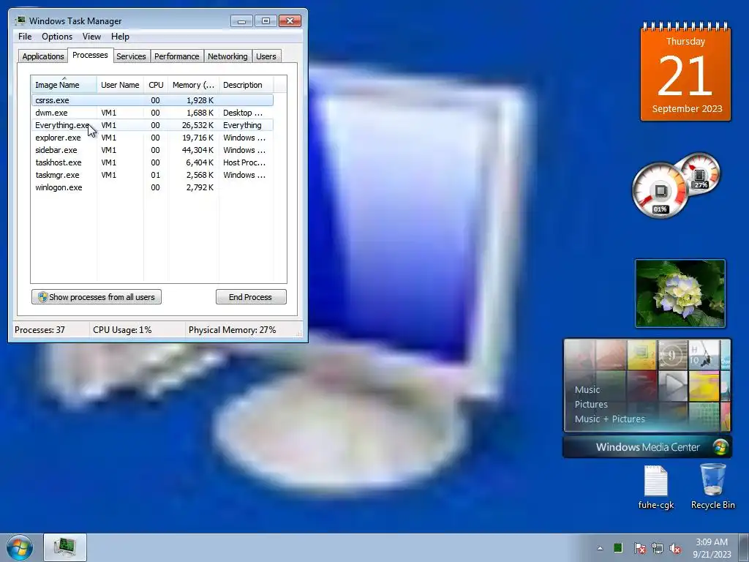
Task: Select the Everything.exe process
Action: click(x=152, y=125)
